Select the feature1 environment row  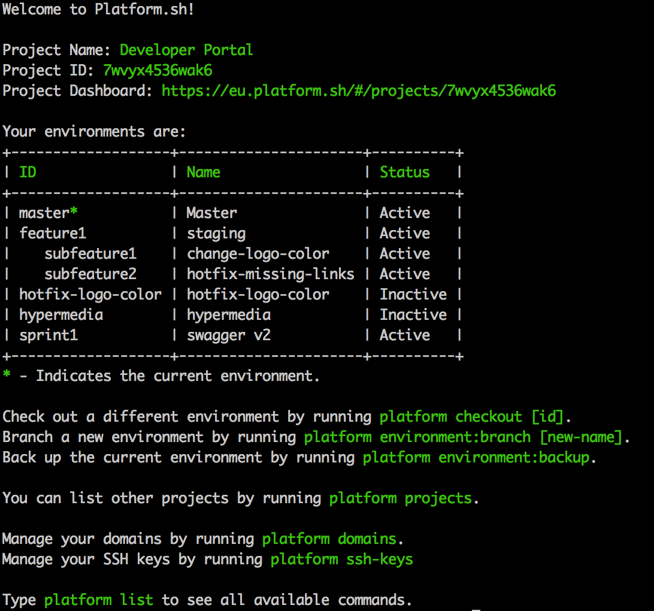(53, 234)
